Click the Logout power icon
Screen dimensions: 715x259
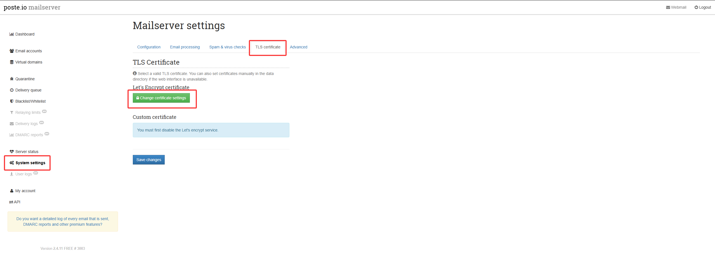tap(696, 7)
